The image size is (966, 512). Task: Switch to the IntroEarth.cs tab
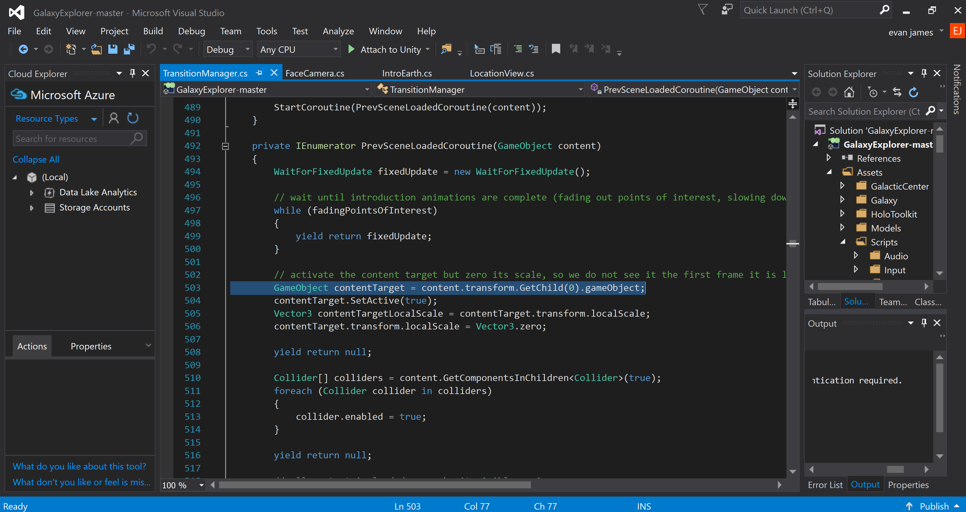click(x=407, y=73)
